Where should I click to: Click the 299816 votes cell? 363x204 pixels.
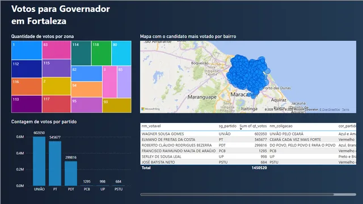261,145
